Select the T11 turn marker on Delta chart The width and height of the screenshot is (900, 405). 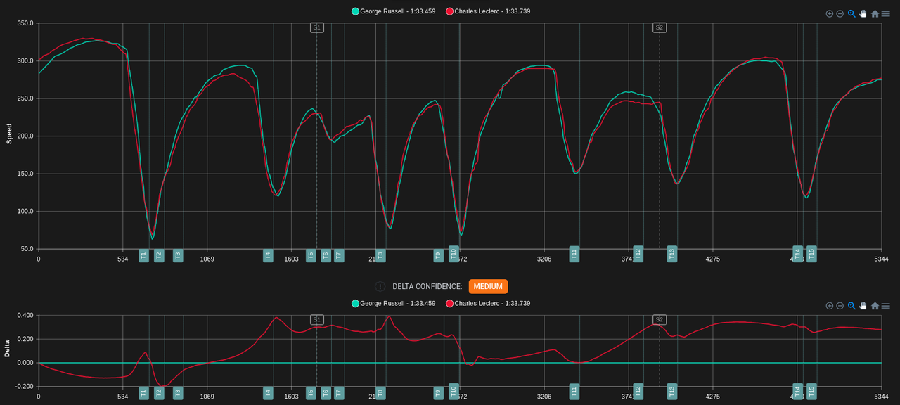574,392
